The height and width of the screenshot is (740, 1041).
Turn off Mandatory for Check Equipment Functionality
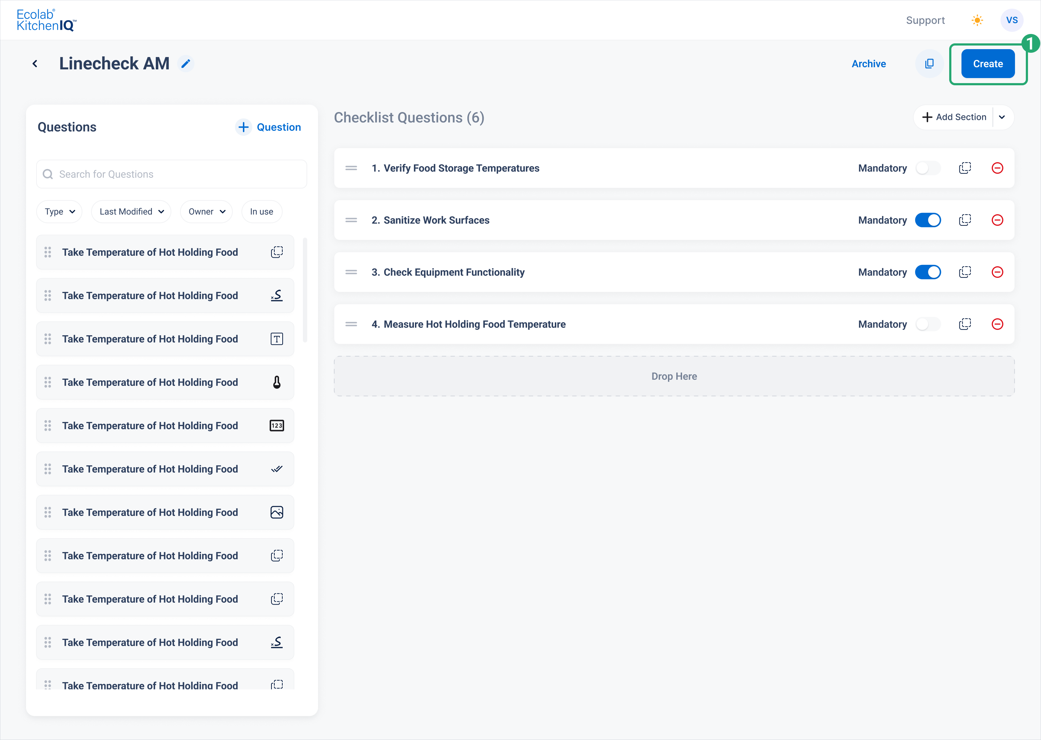(928, 272)
